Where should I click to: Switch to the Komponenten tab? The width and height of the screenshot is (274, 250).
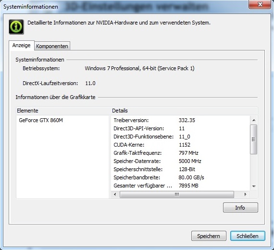click(52, 46)
